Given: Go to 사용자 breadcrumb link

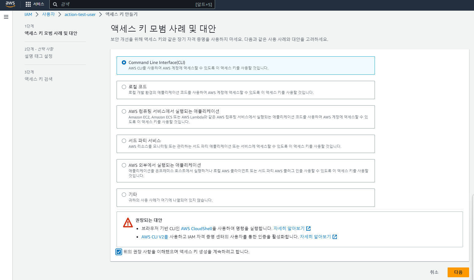Looking at the screenshot, I should (48, 14).
